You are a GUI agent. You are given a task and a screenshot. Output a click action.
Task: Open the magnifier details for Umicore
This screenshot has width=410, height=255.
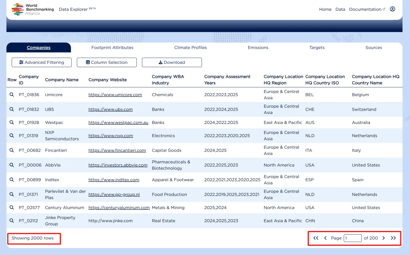point(12,95)
